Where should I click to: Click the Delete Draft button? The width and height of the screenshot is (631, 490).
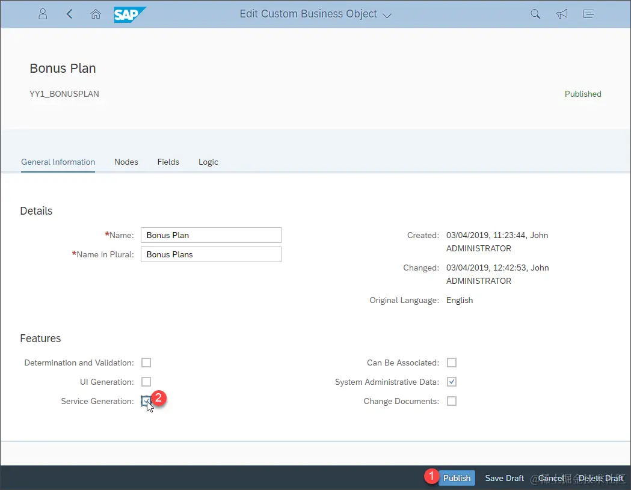coord(601,478)
